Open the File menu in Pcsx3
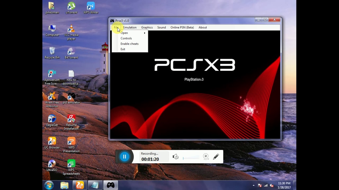The image size is (339, 190). [116, 27]
